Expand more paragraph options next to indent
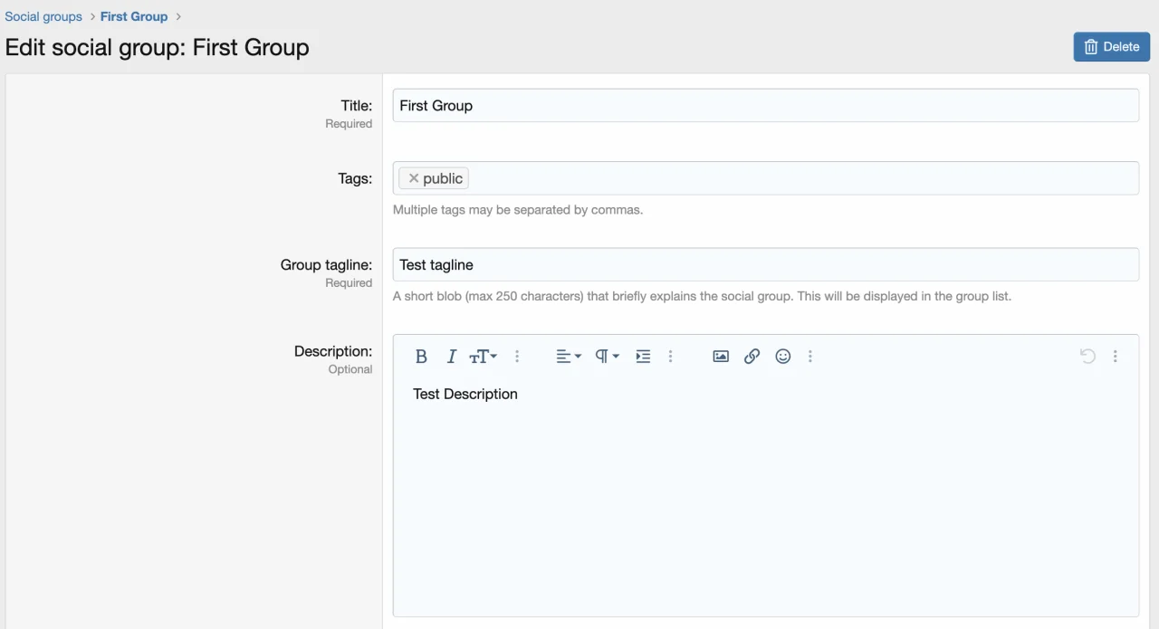Viewport: 1159px width, 629px height. (x=671, y=357)
